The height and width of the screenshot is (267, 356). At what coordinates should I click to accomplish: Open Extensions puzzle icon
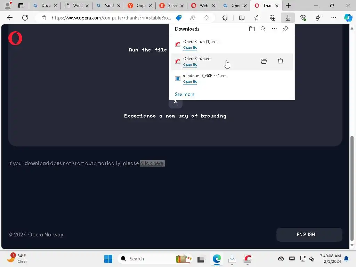[225, 18]
